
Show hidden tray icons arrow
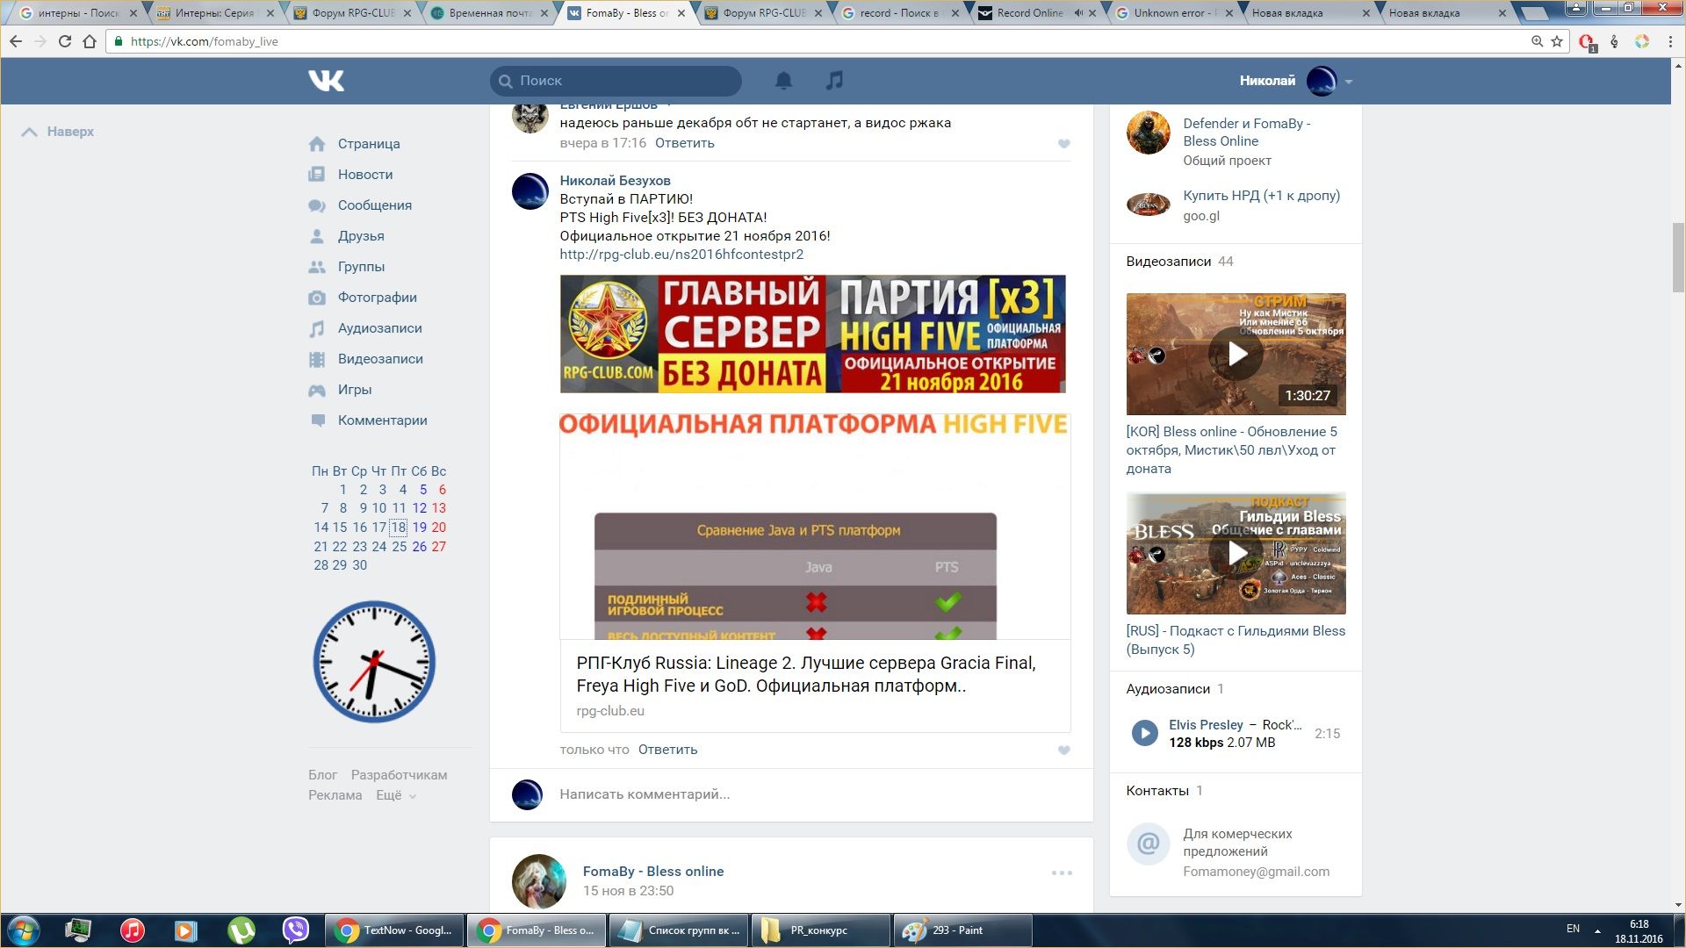1597,930
